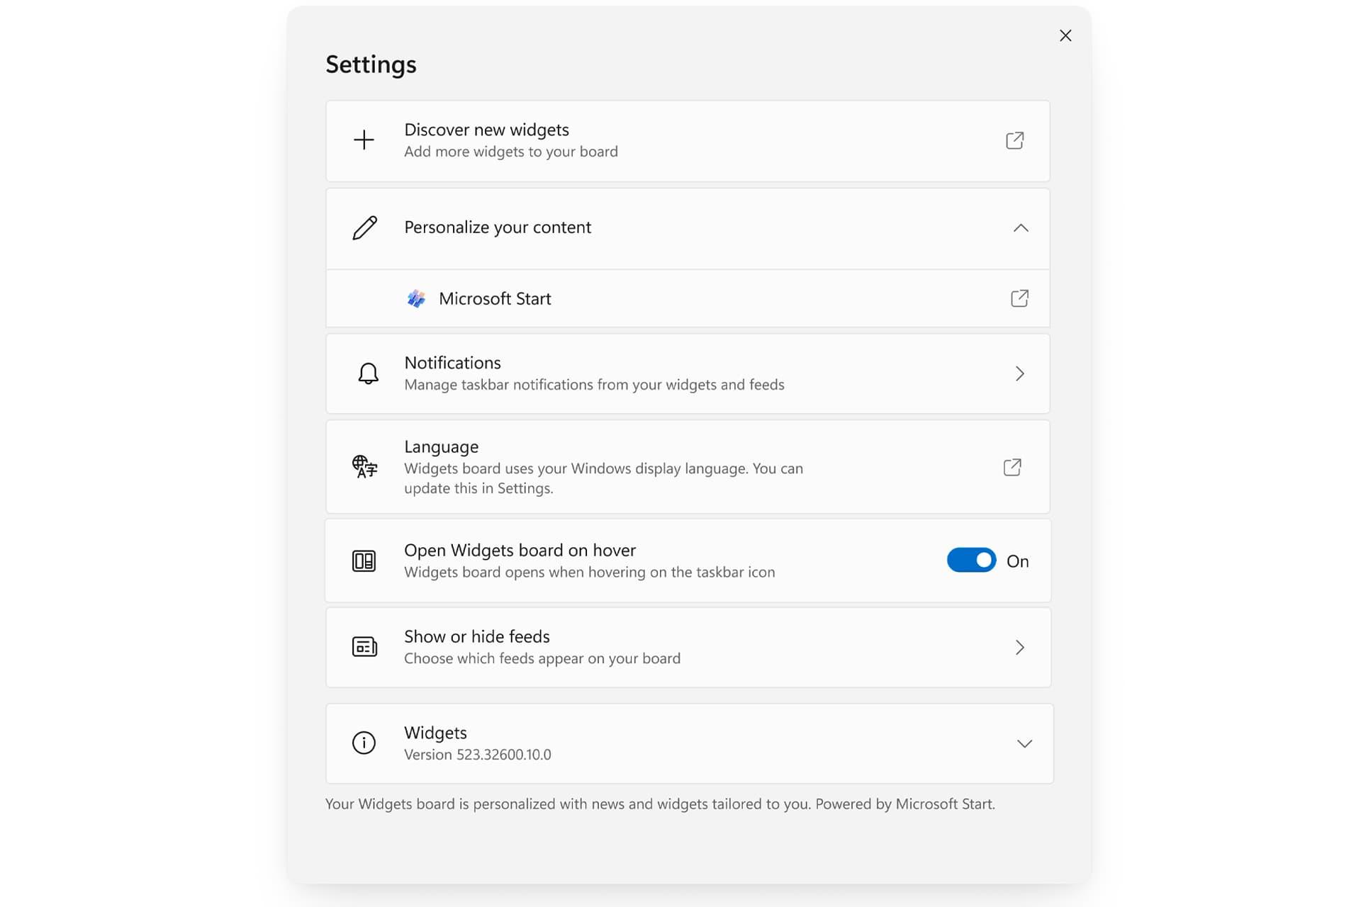Select the Notifications entry text
The width and height of the screenshot is (1361, 907).
[x=452, y=363]
